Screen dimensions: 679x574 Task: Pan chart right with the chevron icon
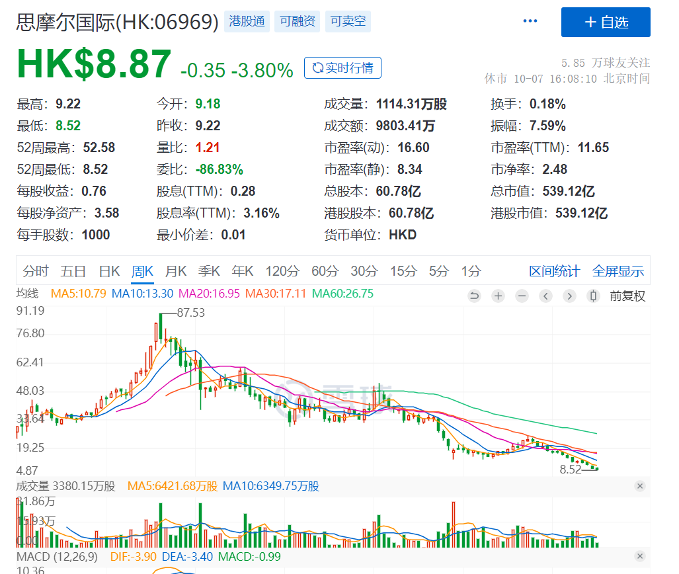pyautogui.click(x=569, y=296)
